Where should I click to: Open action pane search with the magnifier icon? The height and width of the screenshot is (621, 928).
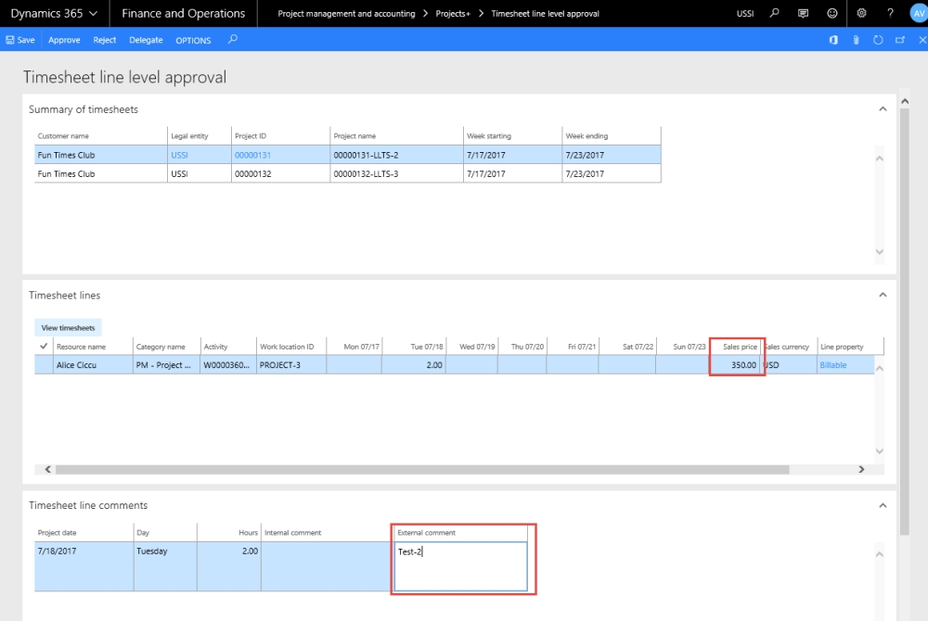coord(232,40)
